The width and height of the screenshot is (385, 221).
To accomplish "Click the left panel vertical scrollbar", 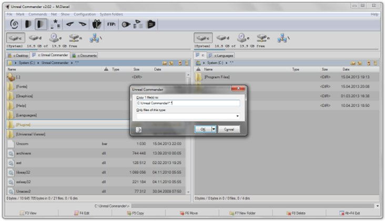I will (x=188, y=132).
